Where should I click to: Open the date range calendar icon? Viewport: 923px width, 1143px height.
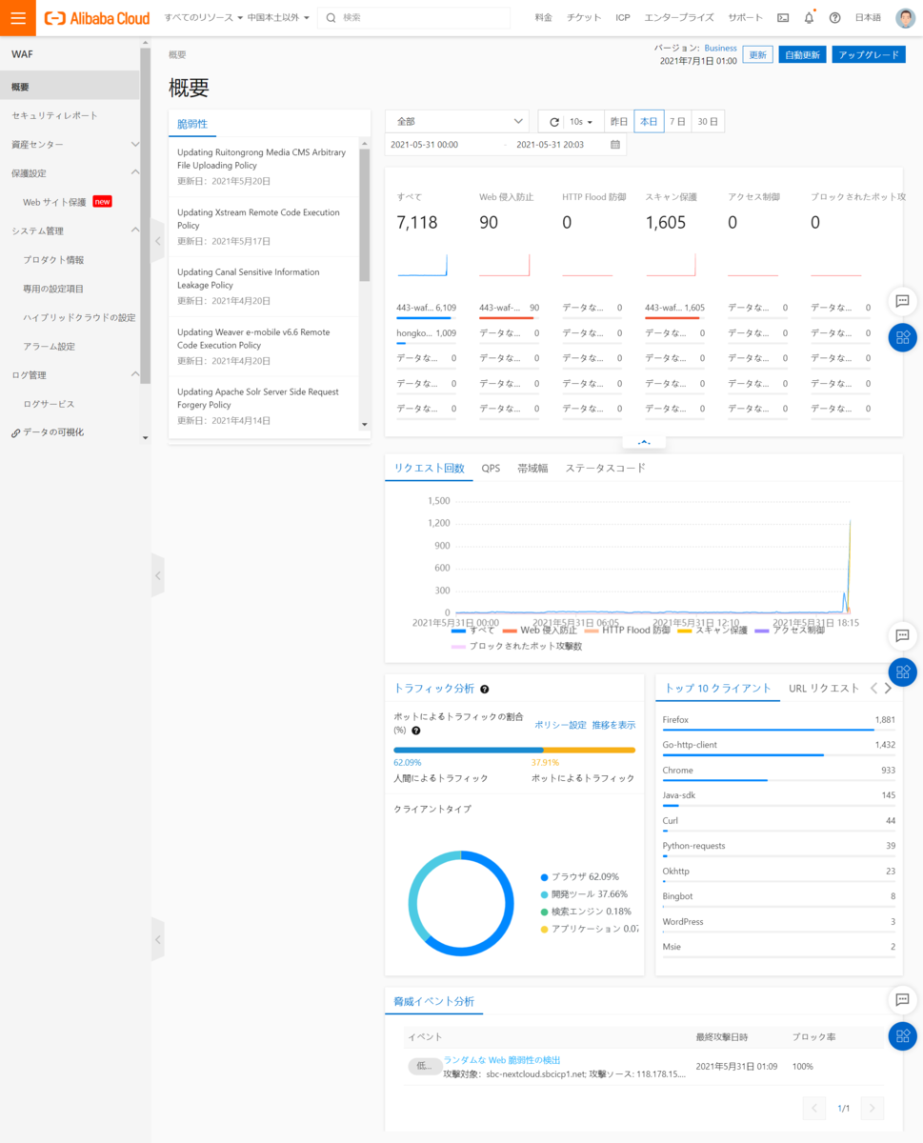(615, 145)
